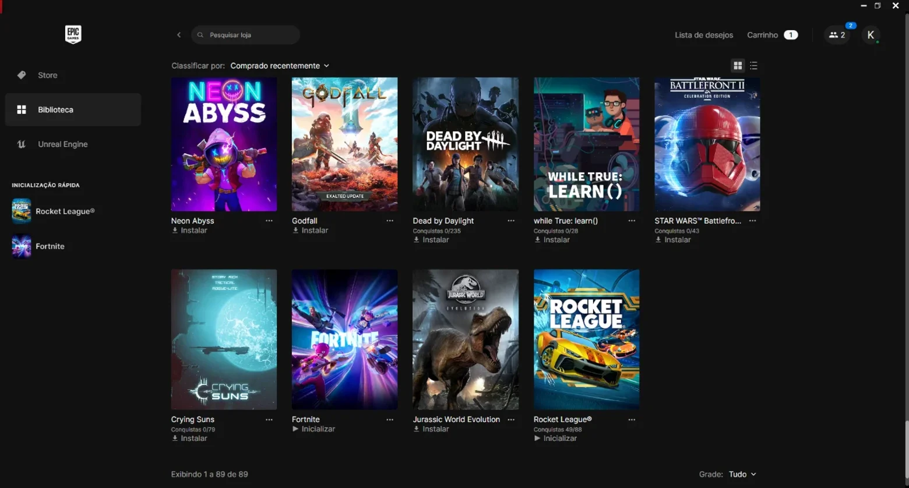909x488 pixels.
Task: Click the Crying Suns title text
Action: 193,419
